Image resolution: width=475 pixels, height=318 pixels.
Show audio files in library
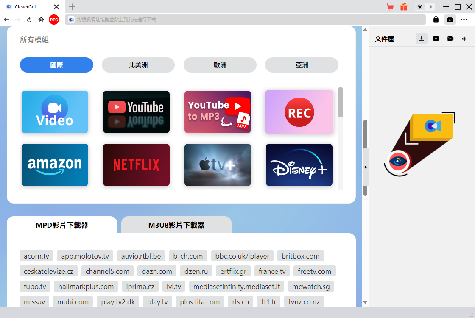tap(464, 39)
